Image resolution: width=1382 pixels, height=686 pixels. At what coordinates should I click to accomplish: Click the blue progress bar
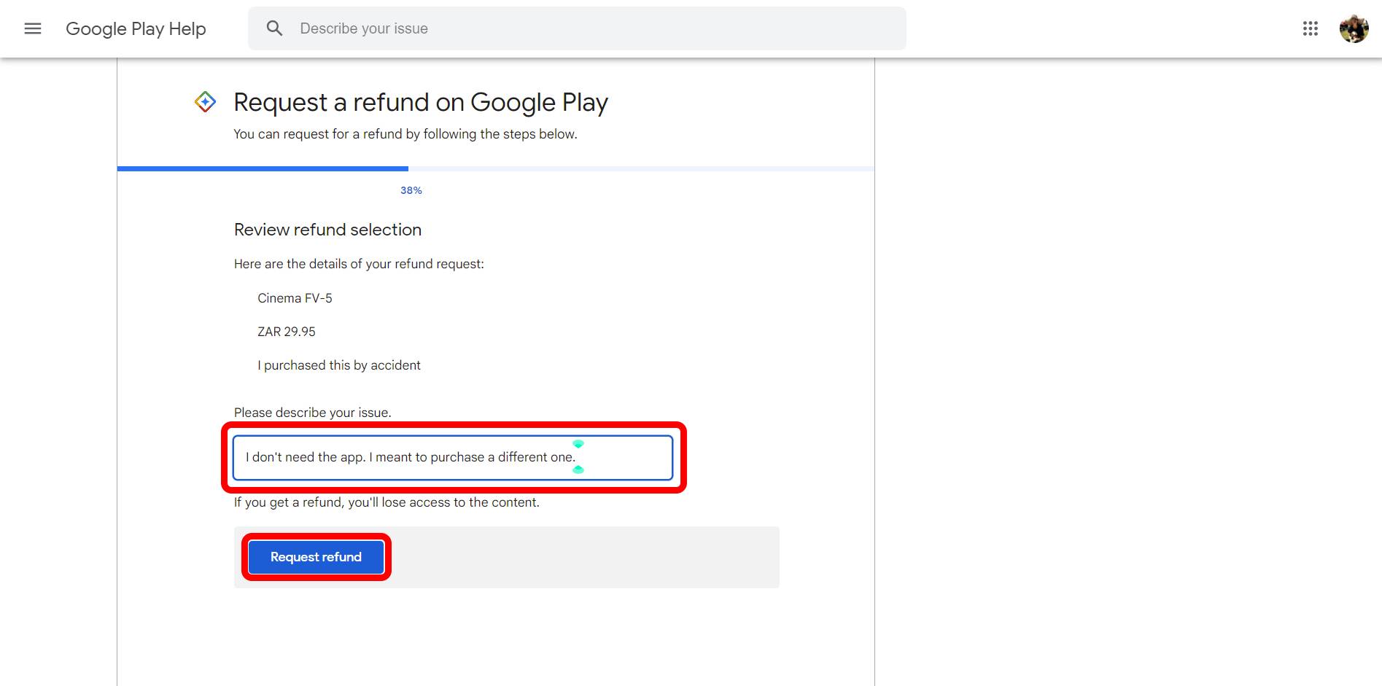(x=263, y=168)
